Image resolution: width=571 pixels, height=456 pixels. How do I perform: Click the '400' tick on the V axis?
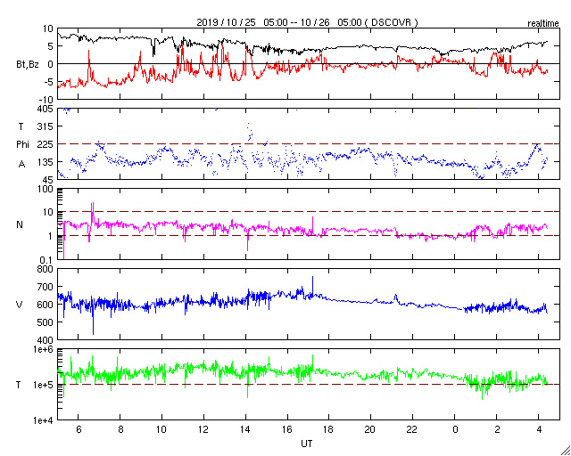(x=46, y=340)
